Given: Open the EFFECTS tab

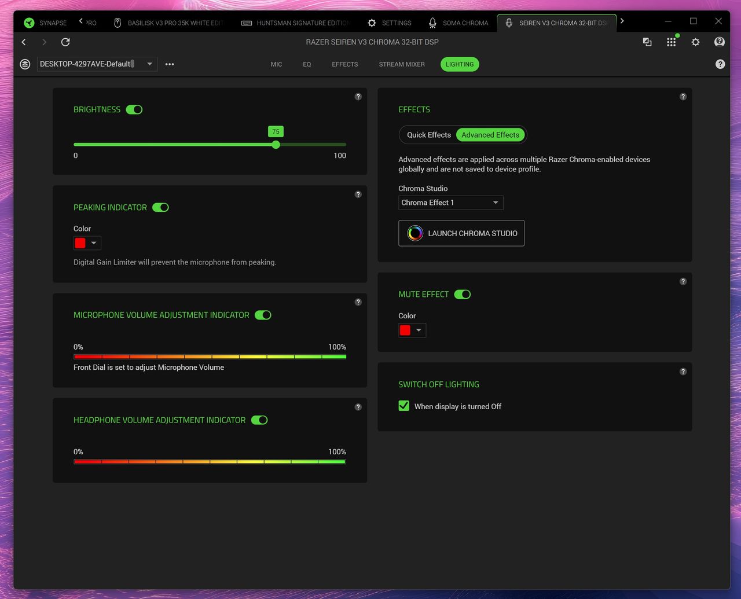Looking at the screenshot, I should [345, 64].
